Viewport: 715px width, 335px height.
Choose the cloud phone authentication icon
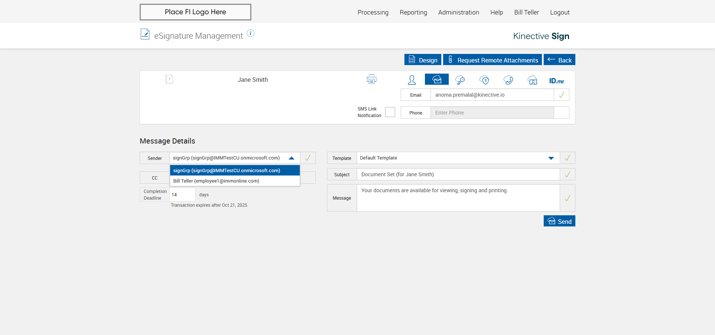(x=508, y=80)
